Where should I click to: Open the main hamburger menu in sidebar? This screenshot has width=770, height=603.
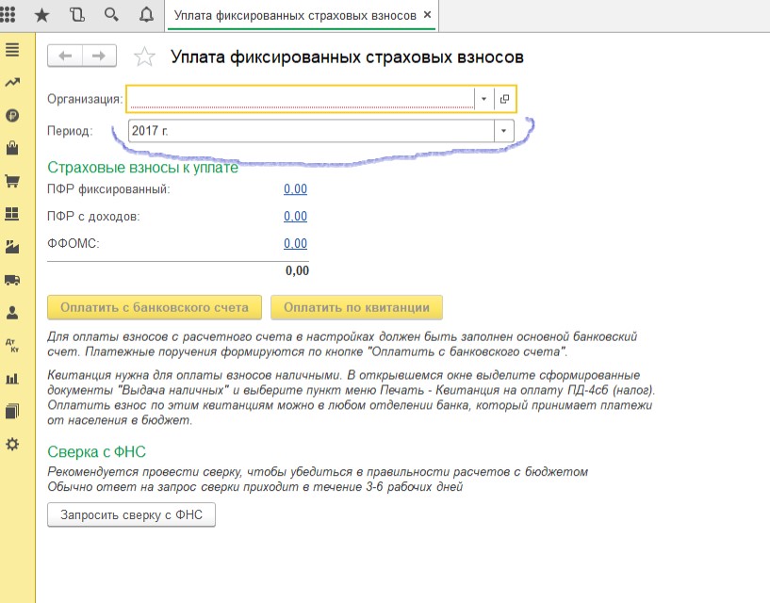[x=12, y=50]
